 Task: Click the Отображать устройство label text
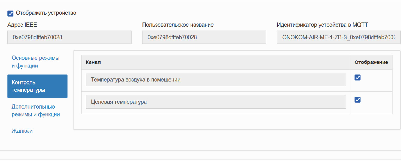pos(46,13)
